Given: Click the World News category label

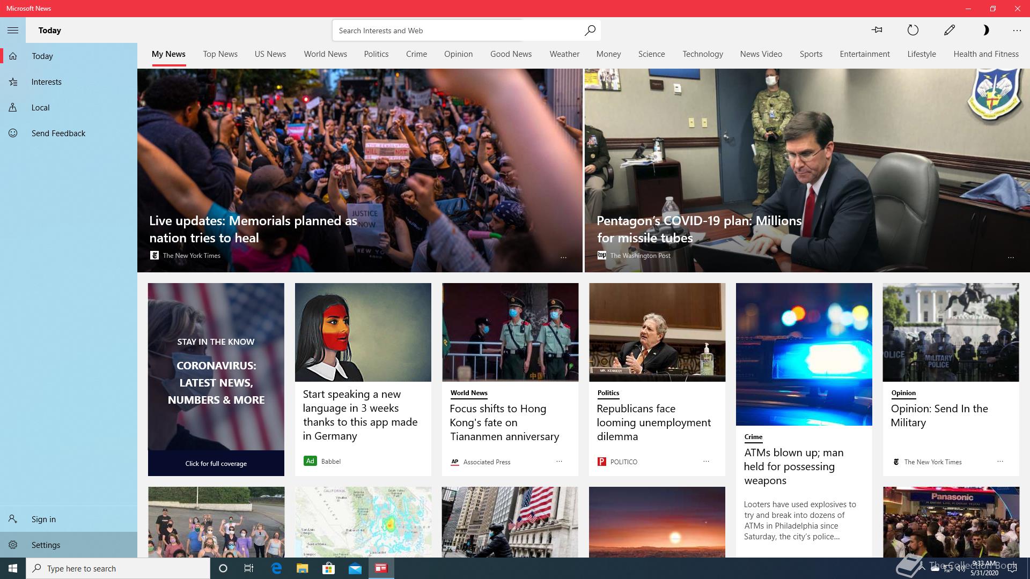Looking at the screenshot, I should (469, 393).
